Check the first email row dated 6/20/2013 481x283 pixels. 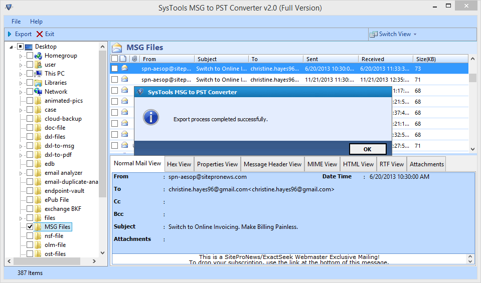click(114, 68)
